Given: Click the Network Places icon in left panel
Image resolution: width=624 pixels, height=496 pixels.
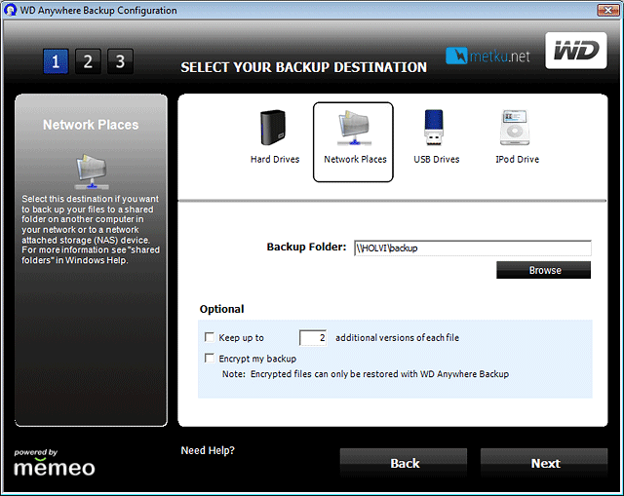Looking at the screenshot, I should (x=92, y=172).
